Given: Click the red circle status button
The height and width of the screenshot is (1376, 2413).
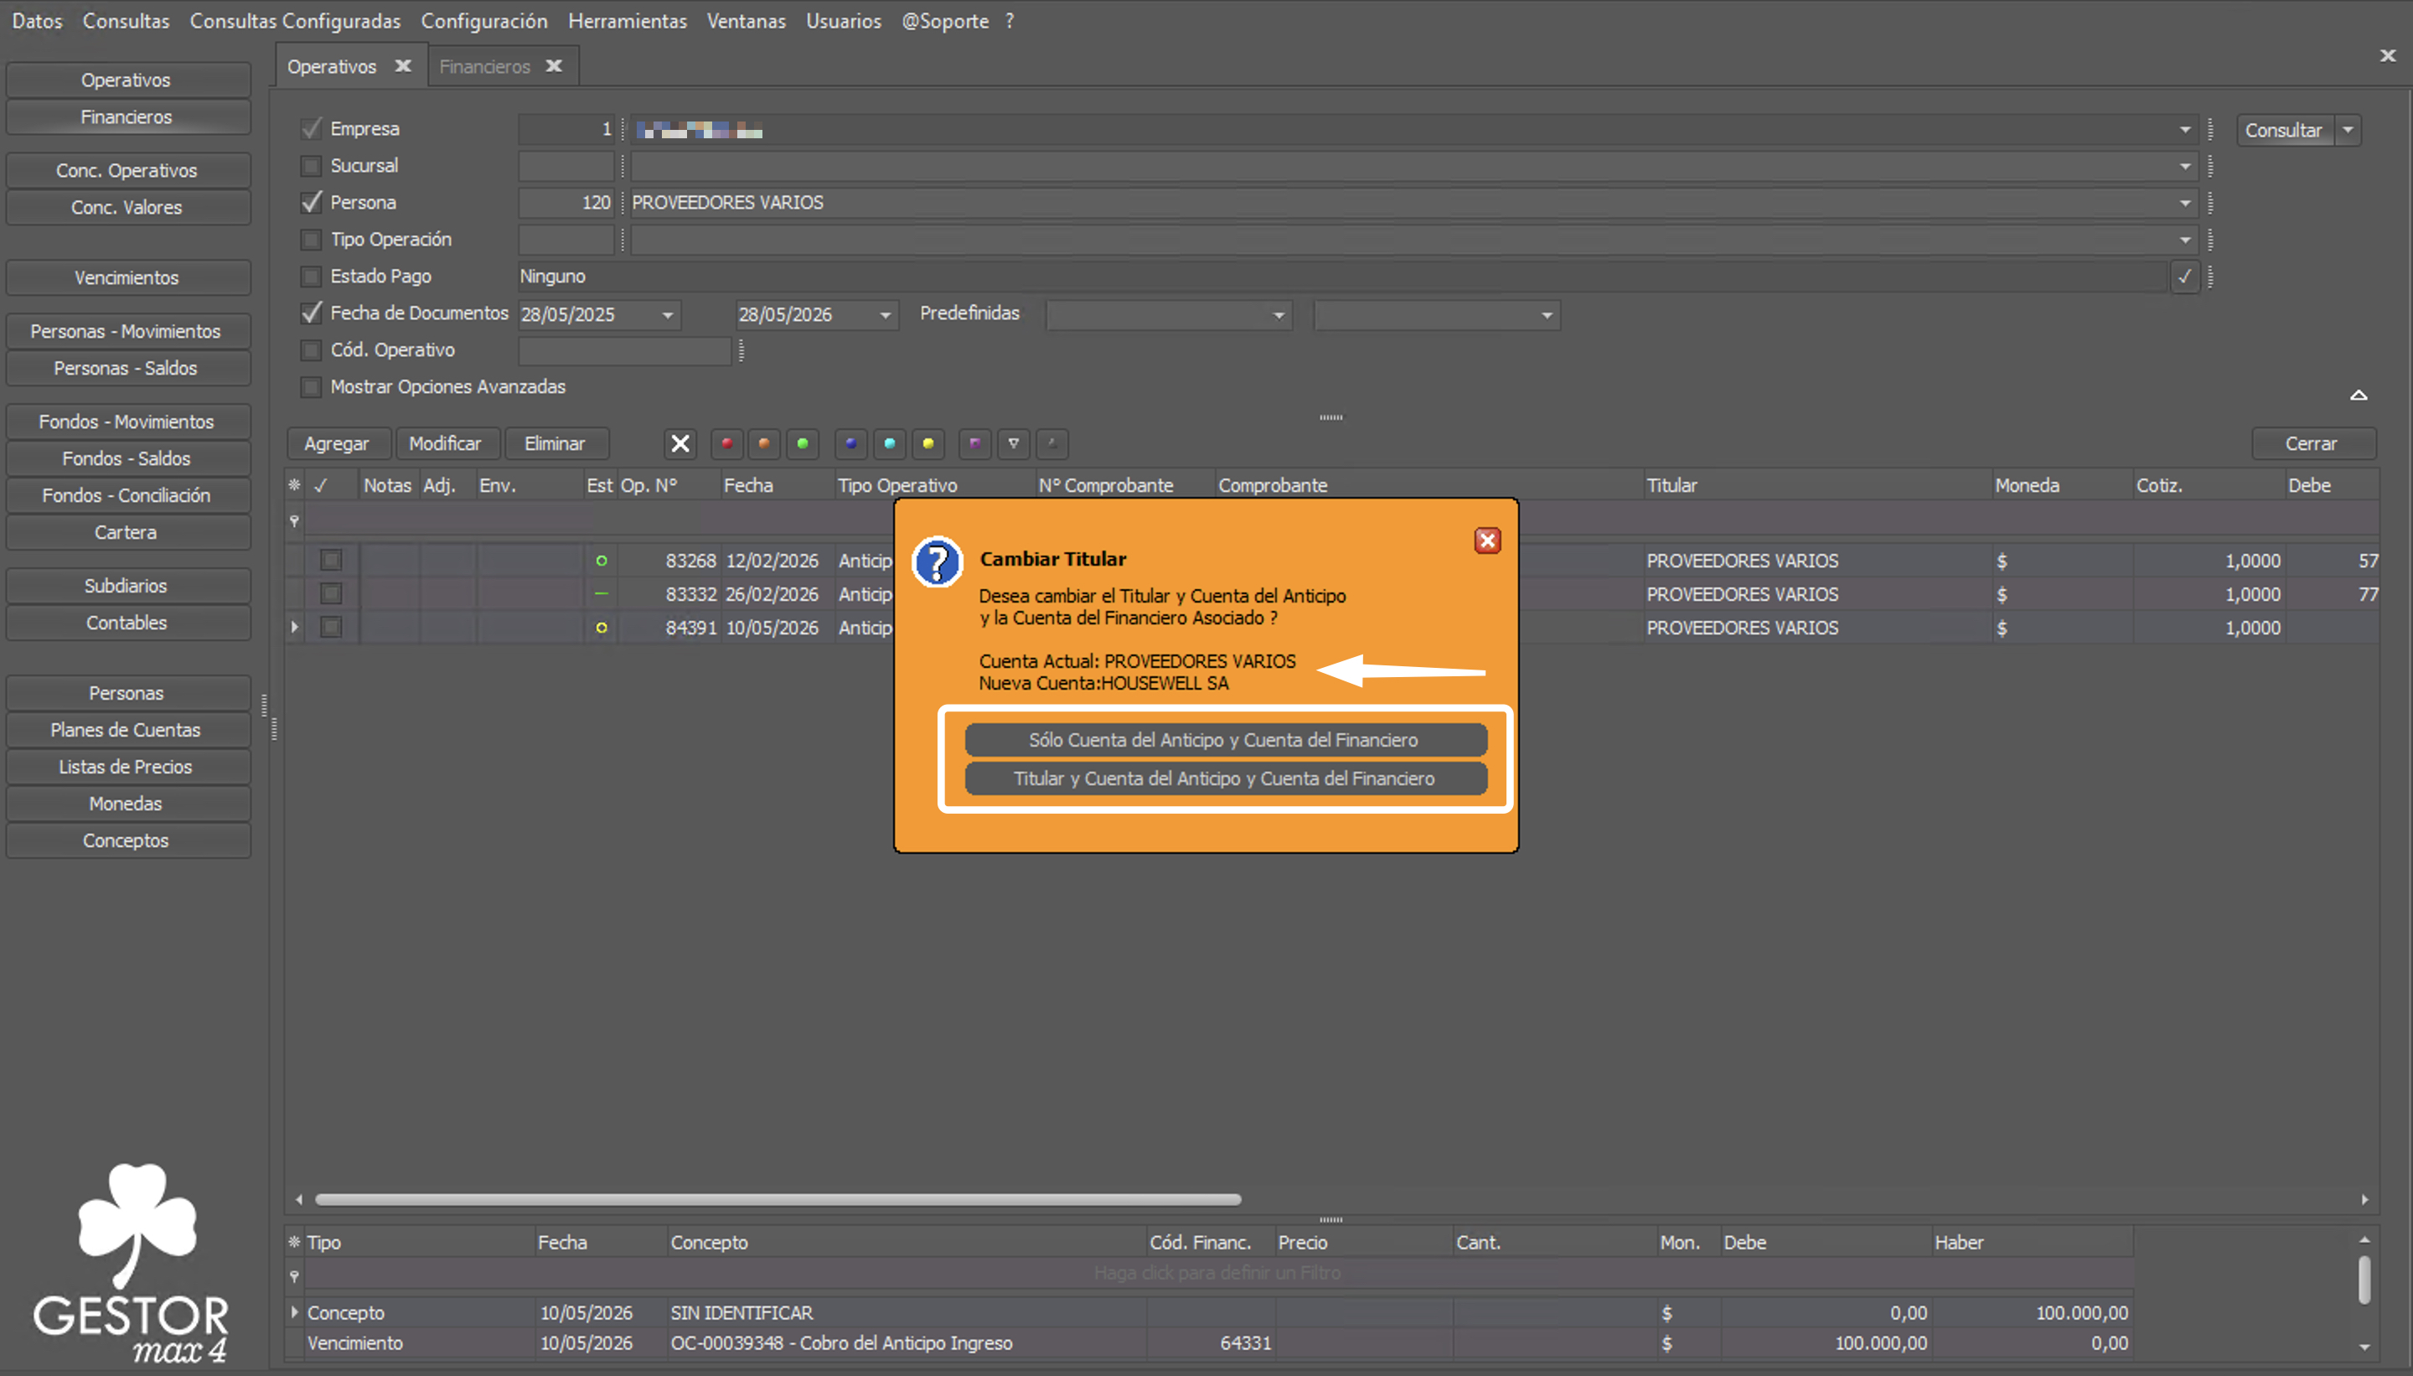Looking at the screenshot, I should tap(726, 443).
